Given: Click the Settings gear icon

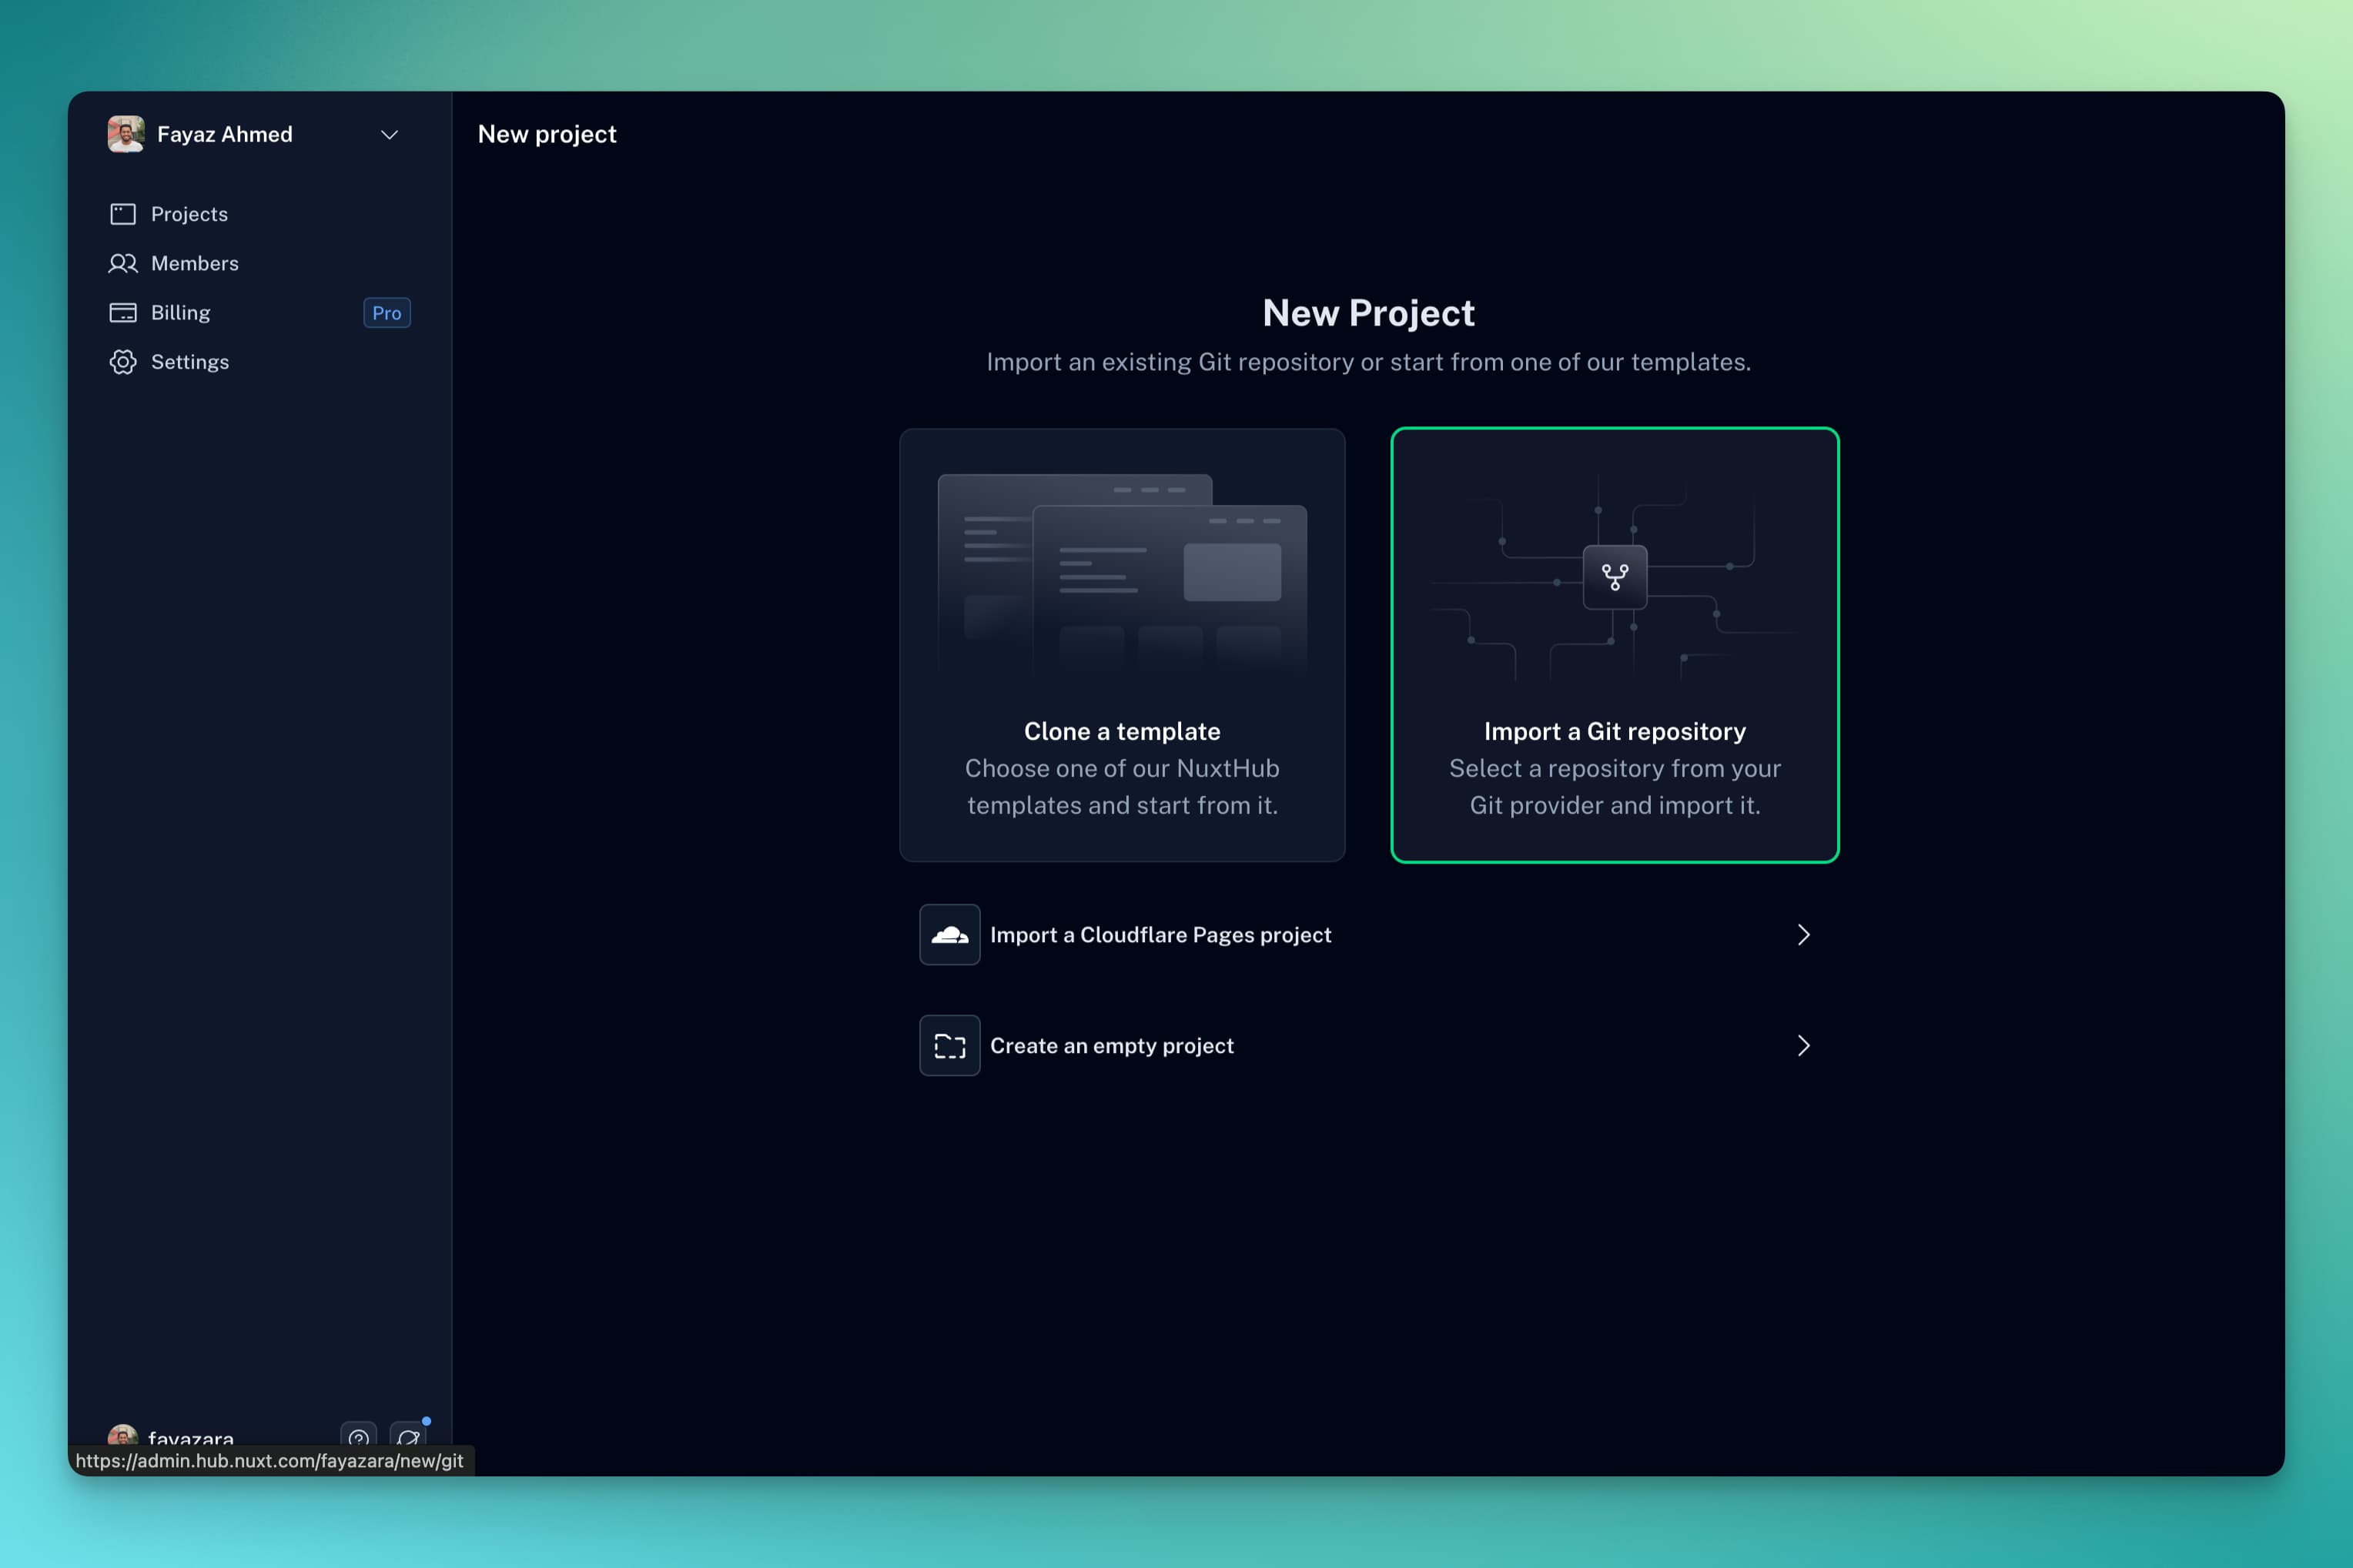Looking at the screenshot, I should tap(122, 362).
